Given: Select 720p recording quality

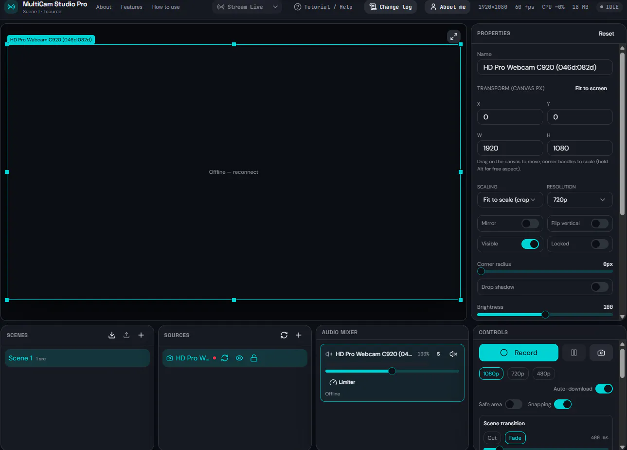Looking at the screenshot, I should pos(518,374).
